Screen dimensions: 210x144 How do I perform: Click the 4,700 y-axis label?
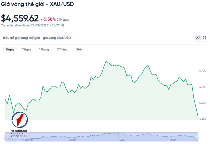[203, 71]
